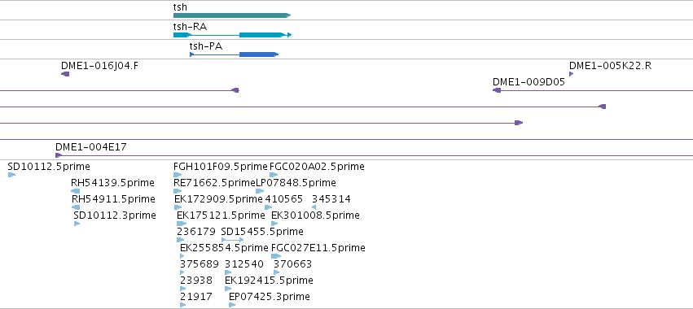Viewport: 693px width, 309px height.
Task: Select the DME1-004E17 start marker
Action: [59, 155]
